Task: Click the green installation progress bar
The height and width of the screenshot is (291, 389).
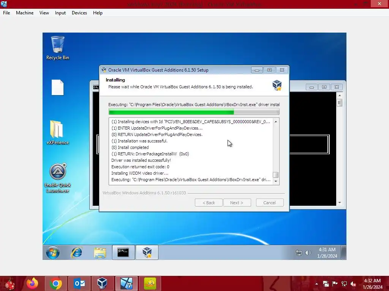Action: 194,112
